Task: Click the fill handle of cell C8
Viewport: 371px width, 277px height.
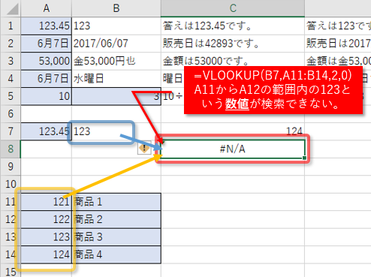Action: (x=304, y=158)
